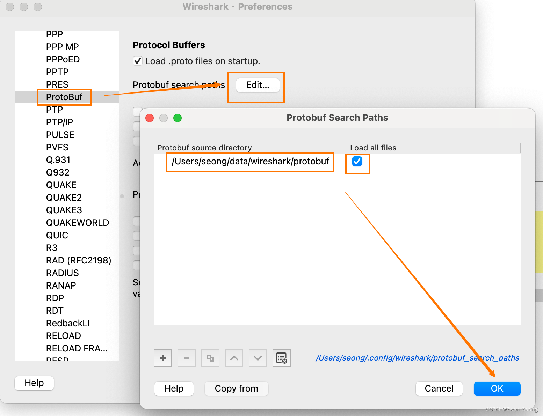Select PTP/IP in the protocol list
Viewport: 543px width, 416px height.
[67, 122]
